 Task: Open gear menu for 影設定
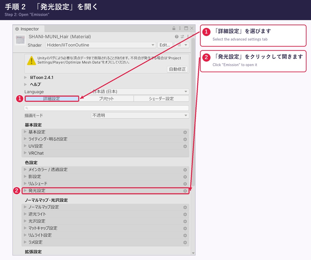click(x=185, y=177)
